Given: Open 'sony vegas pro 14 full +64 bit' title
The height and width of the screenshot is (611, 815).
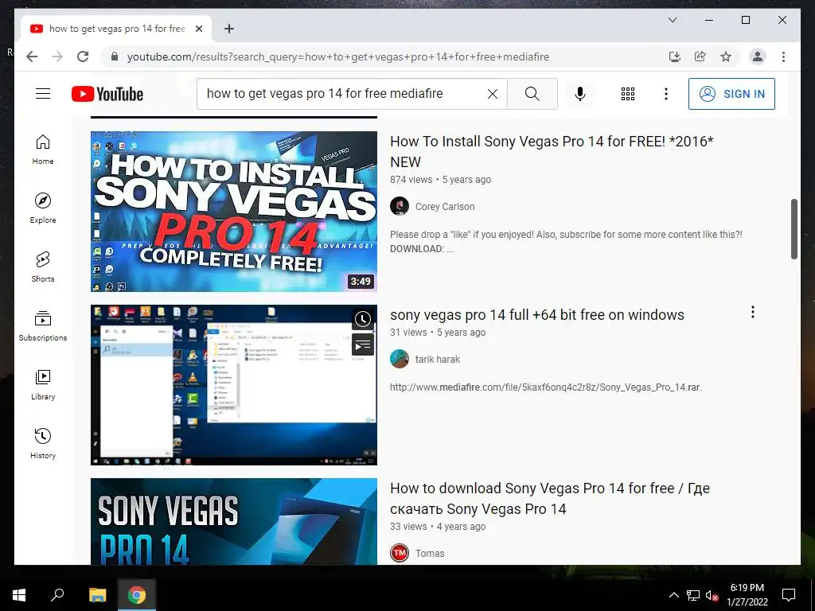Looking at the screenshot, I should point(537,315).
